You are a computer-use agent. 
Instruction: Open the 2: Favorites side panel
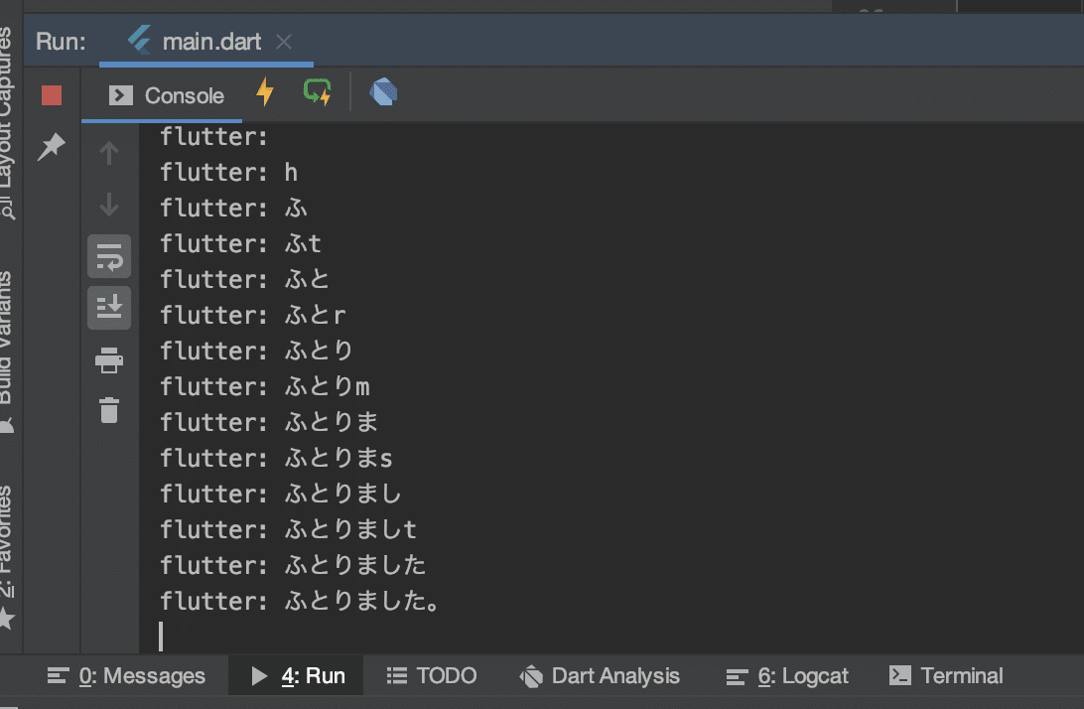tap(7, 557)
